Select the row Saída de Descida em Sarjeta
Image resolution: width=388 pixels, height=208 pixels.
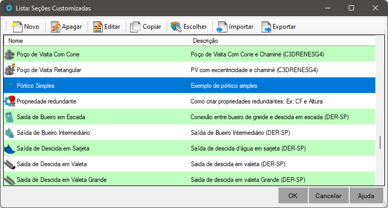190,148
